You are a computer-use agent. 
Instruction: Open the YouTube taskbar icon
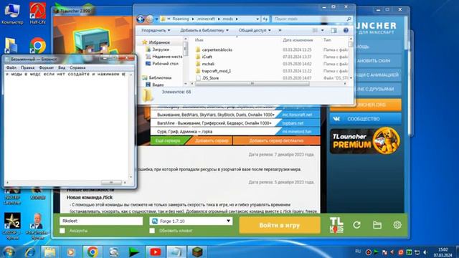click(156, 252)
